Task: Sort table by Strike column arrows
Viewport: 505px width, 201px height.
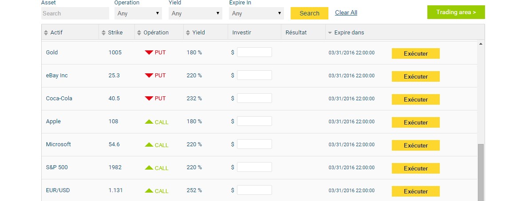Action: pyautogui.click(x=103, y=33)
